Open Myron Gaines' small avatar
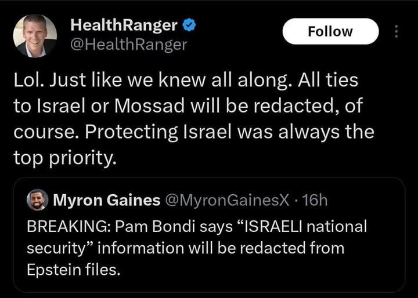Image resolution: width=418 pixels, height=298 pixels. 37,200
